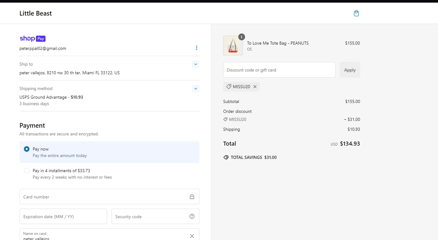The image size is (438, 240).
Task: Focus the Security code field
Action: click(x=155, y=216)
